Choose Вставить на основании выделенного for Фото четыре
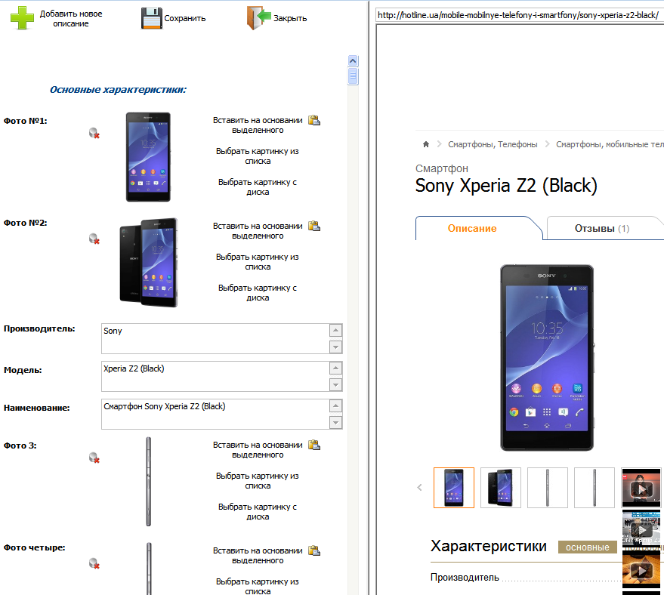664x595 pixels. pos(258,556)
